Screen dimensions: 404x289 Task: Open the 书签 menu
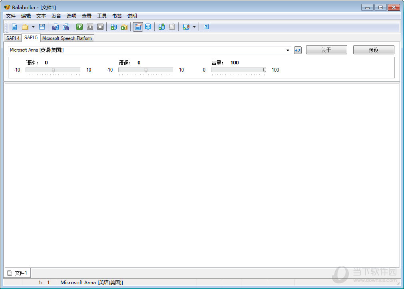pyautogui.click(x=117, y=16)
